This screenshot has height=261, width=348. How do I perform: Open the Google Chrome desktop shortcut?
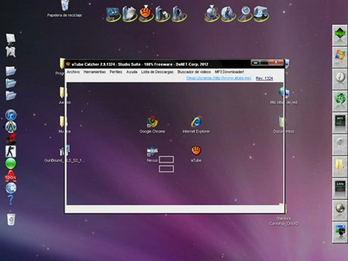(152, 124)
